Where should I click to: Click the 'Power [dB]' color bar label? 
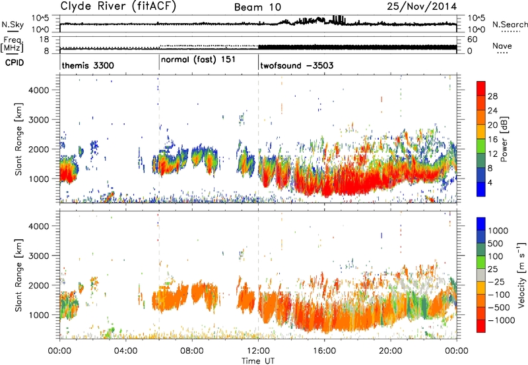click(x=504, y=139)
